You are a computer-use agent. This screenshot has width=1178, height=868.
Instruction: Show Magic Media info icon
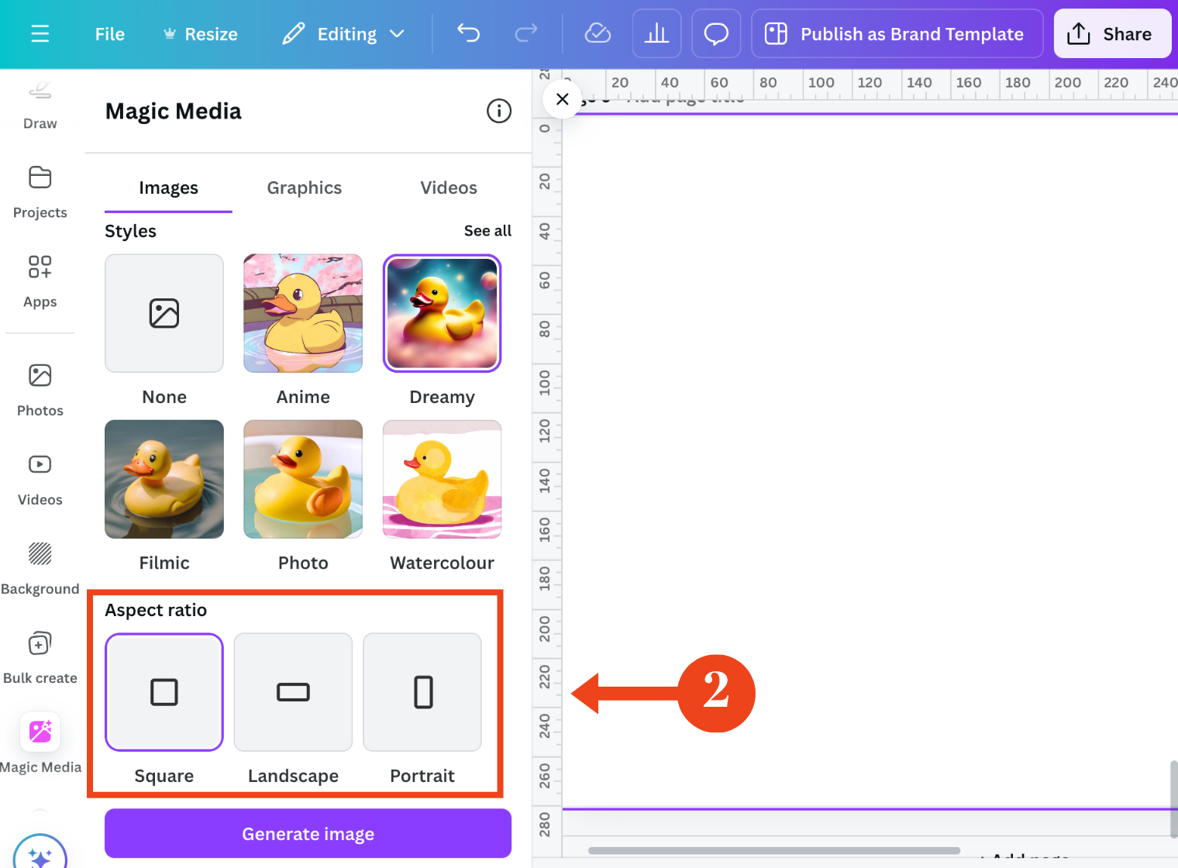point(499,111)
